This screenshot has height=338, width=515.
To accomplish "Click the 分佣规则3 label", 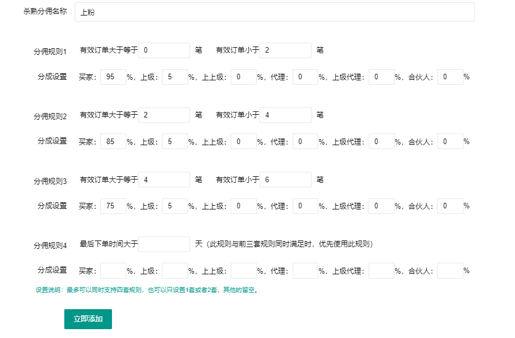I will click(50, 181).
